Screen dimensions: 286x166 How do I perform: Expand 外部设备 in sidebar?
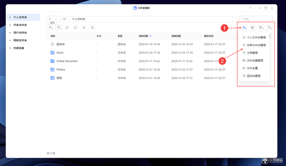coord(10,48)
